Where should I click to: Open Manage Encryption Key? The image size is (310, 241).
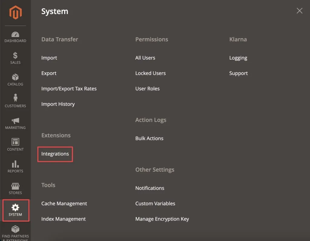(162, 219)
